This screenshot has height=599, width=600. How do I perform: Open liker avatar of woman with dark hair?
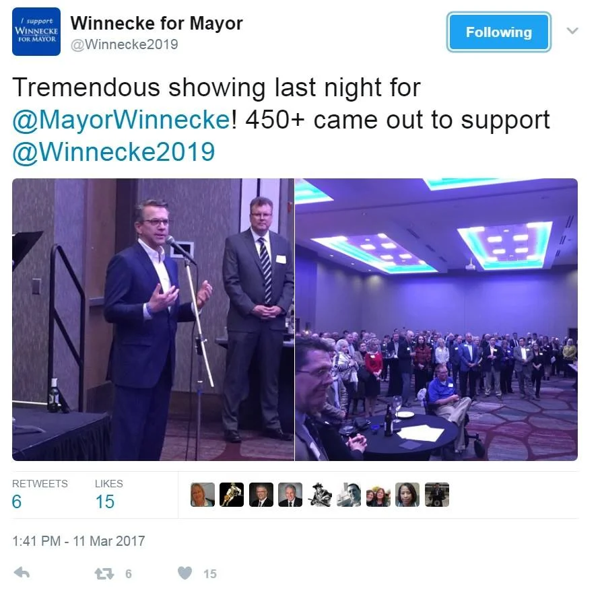[407, 495]
